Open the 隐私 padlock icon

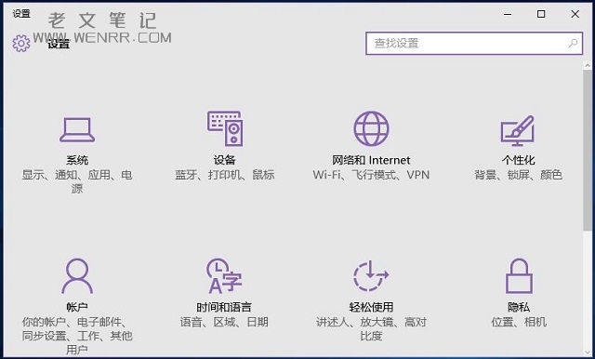(519, 276)
